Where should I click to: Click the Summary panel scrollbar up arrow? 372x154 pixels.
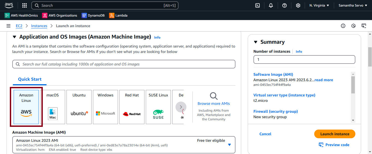[x=353, y=74]
